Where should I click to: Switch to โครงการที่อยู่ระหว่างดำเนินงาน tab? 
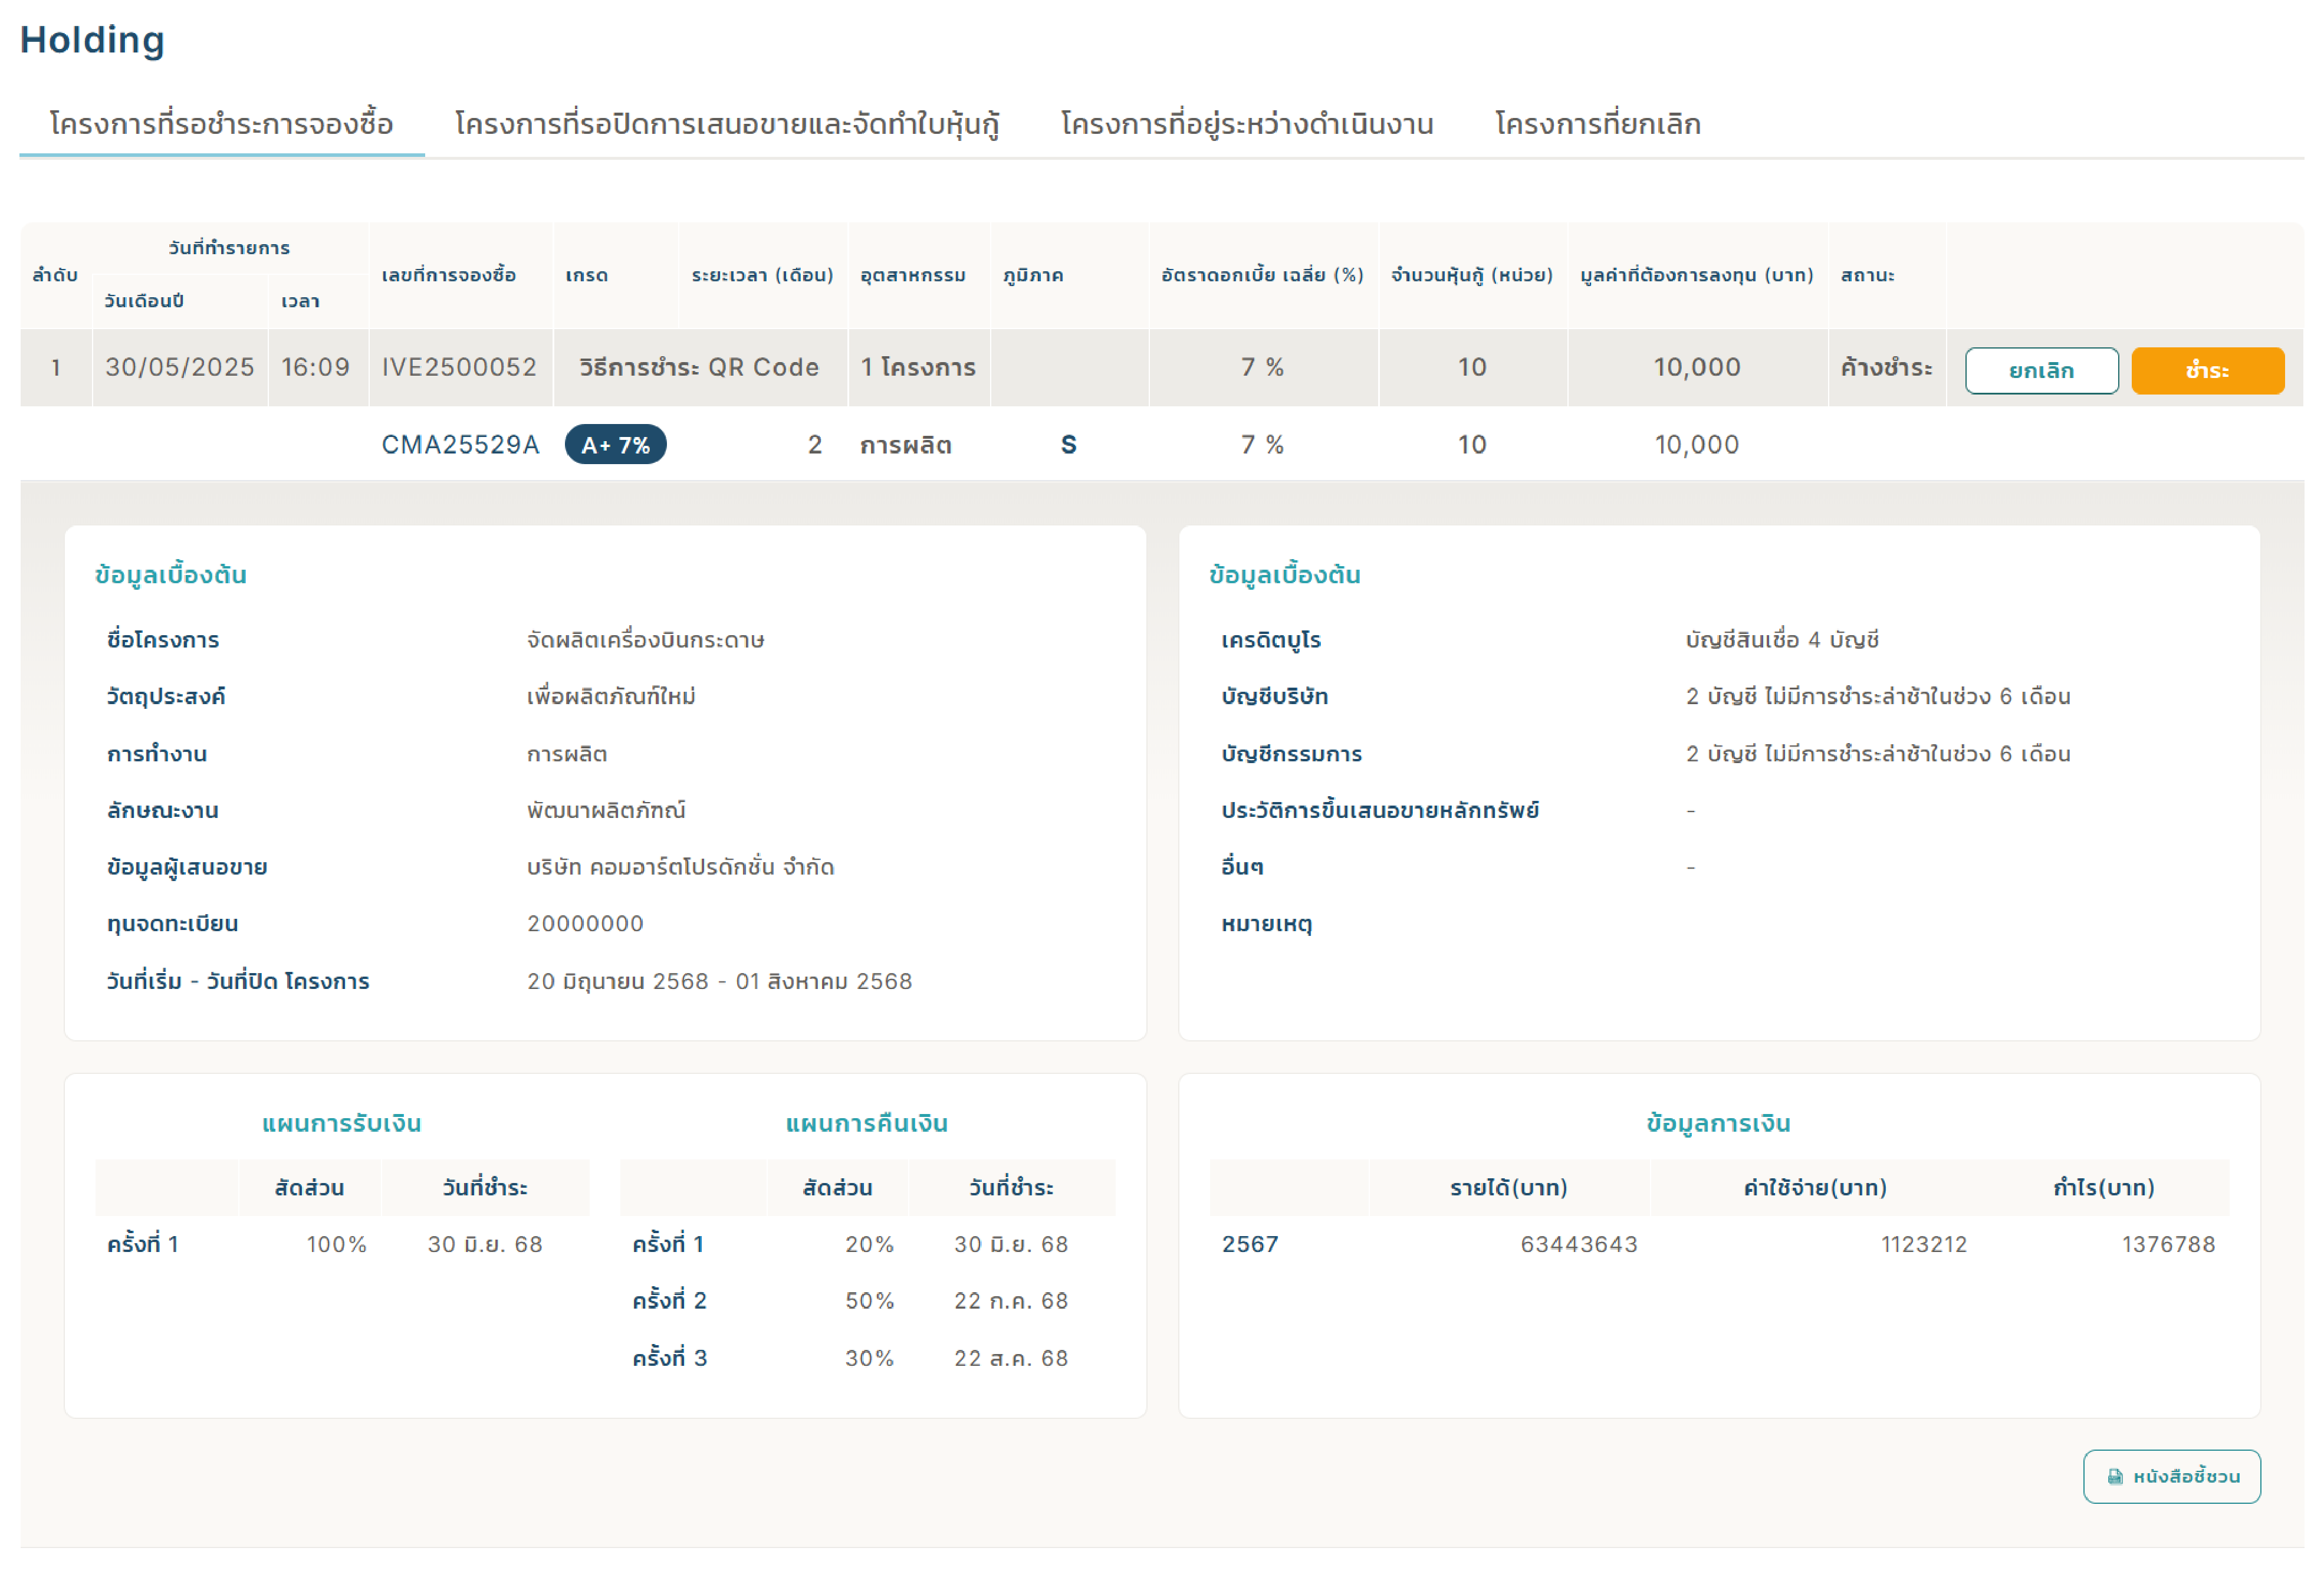pos(1247,124)
